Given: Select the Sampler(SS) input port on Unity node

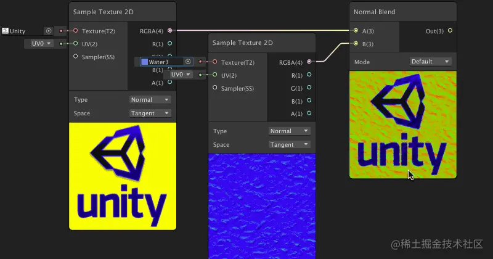Looking at the screenshot, I should tap(75, 56).
